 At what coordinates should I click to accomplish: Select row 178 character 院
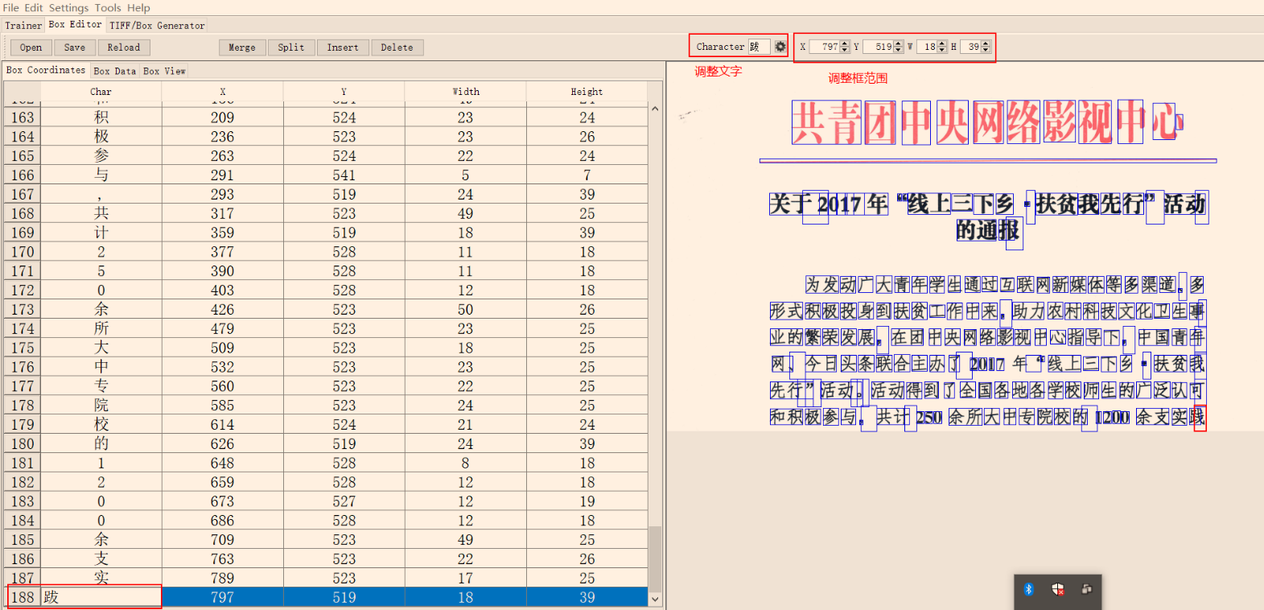101,406
